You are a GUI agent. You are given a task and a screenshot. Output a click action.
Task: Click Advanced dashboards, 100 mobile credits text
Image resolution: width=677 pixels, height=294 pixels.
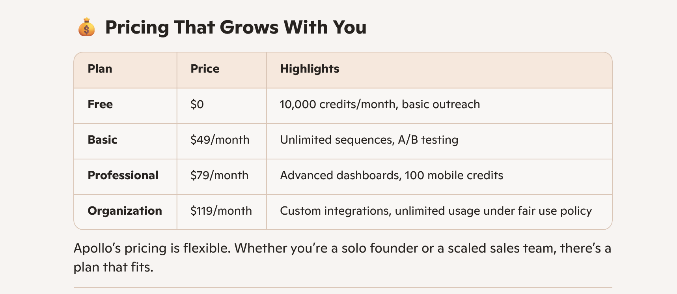click(x=392, y=176)
